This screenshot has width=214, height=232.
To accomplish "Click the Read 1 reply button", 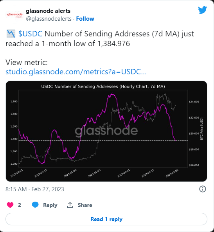I will (x=106, y=219).
